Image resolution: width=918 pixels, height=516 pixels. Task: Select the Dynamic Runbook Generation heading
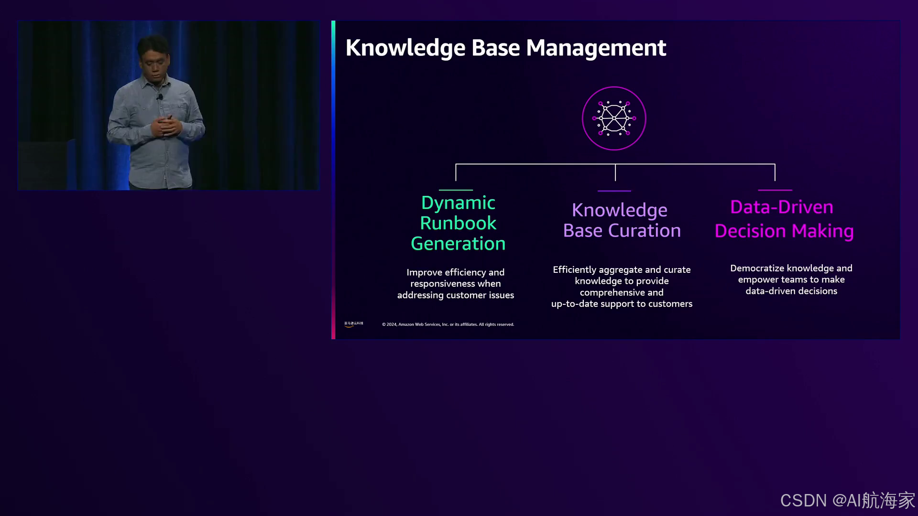tap(458, 223)
